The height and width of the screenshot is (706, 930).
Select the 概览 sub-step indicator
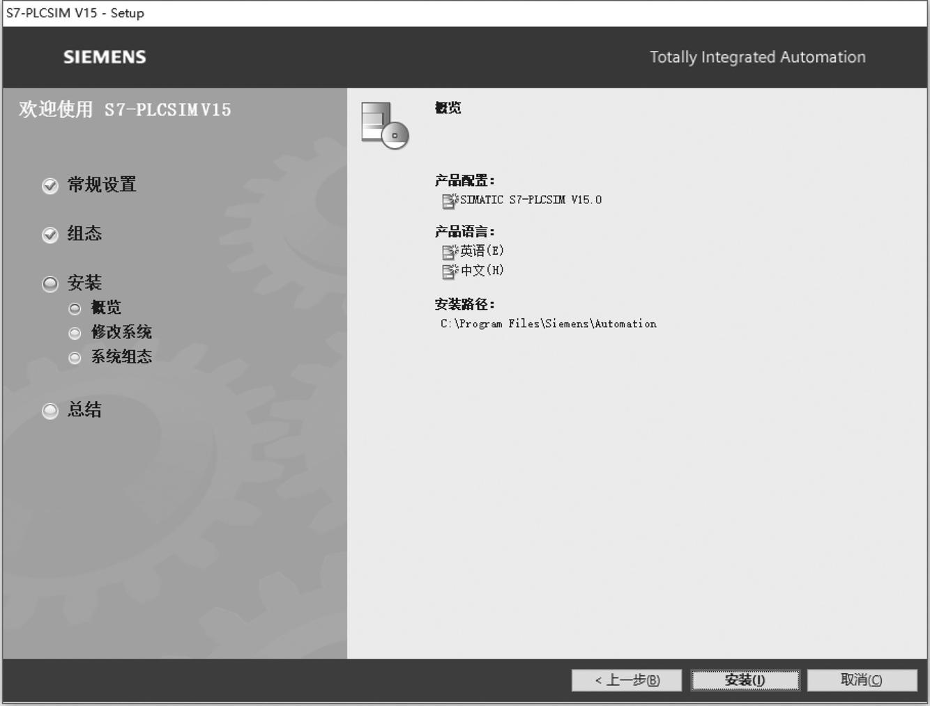75,308
